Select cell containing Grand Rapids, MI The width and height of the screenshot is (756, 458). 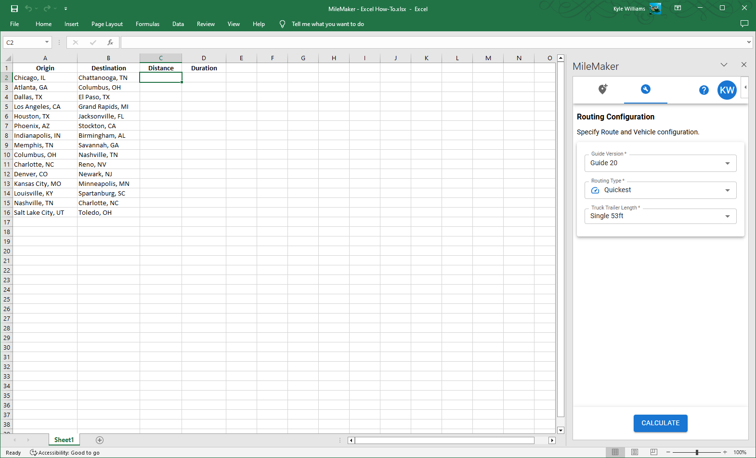[108, 106]
